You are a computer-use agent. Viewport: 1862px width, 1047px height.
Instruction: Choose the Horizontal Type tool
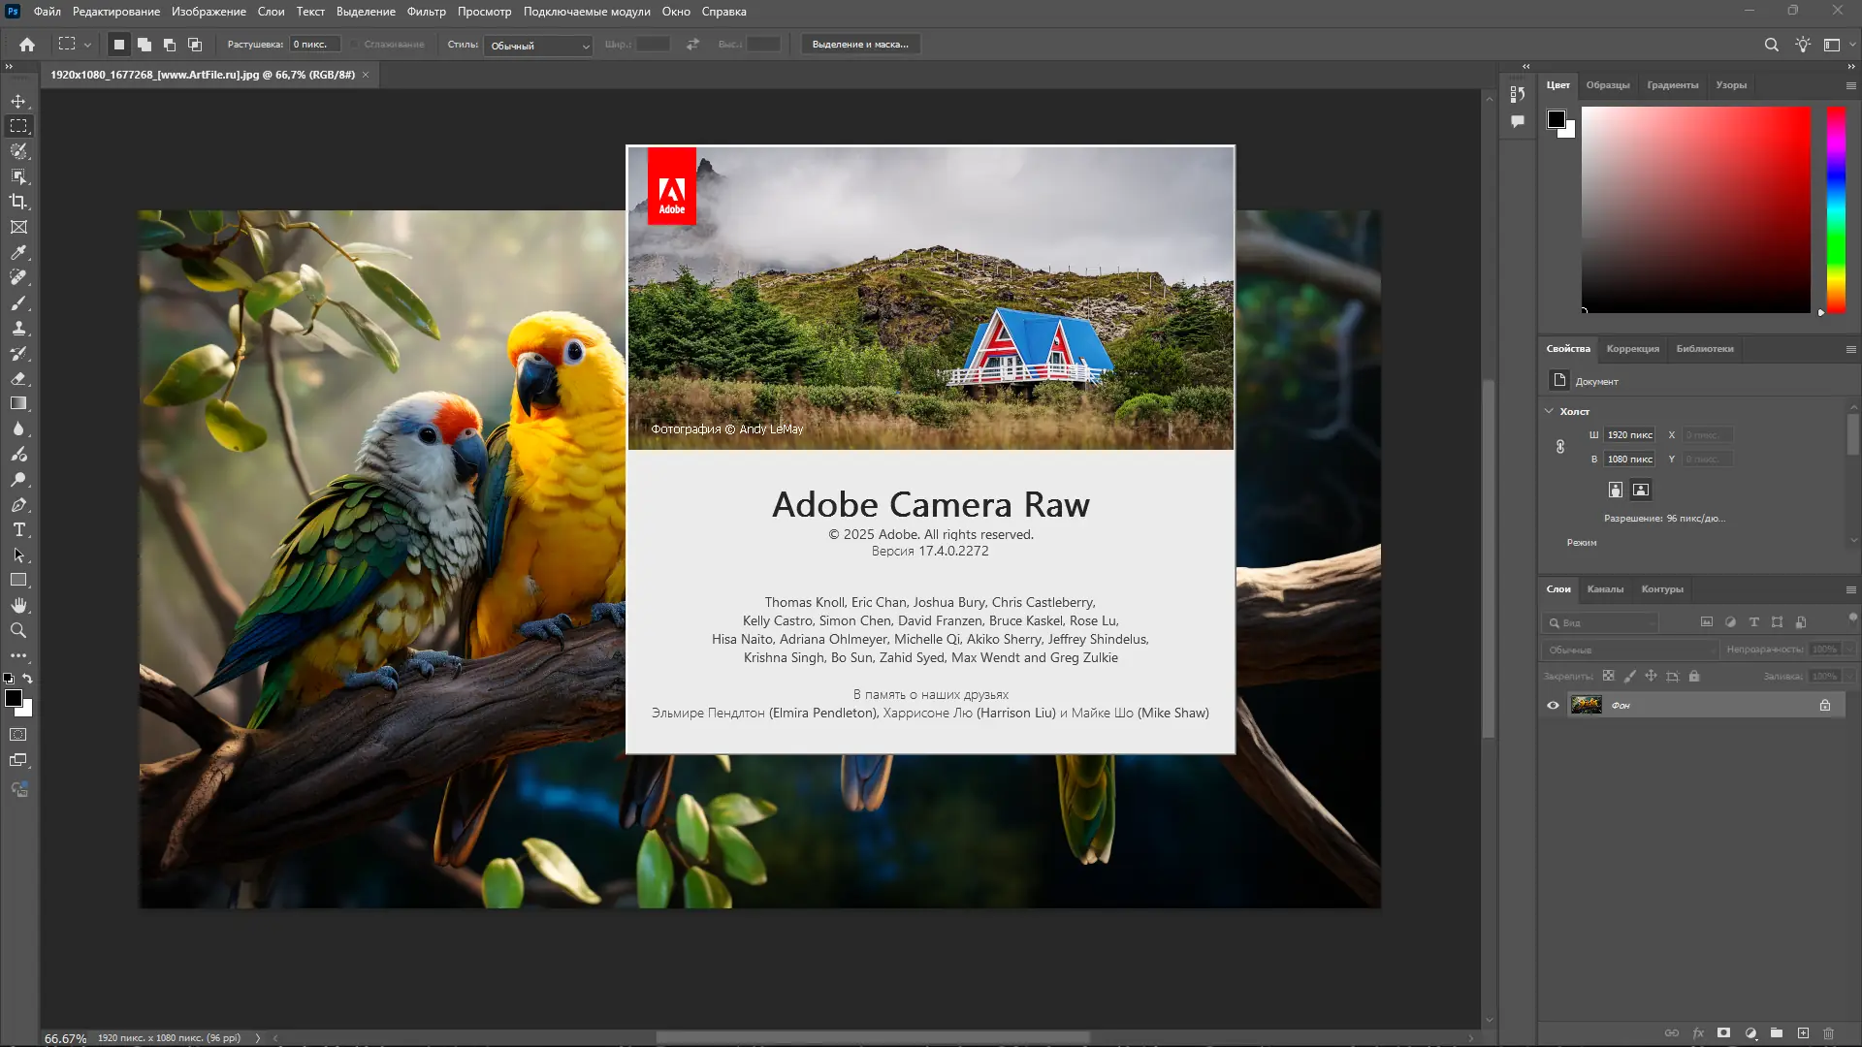17,530
